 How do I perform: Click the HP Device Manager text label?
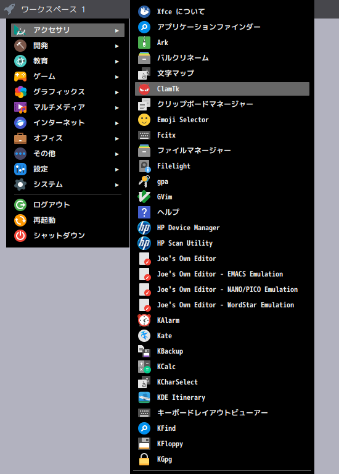pyautogui.click(x=189, y=228)
